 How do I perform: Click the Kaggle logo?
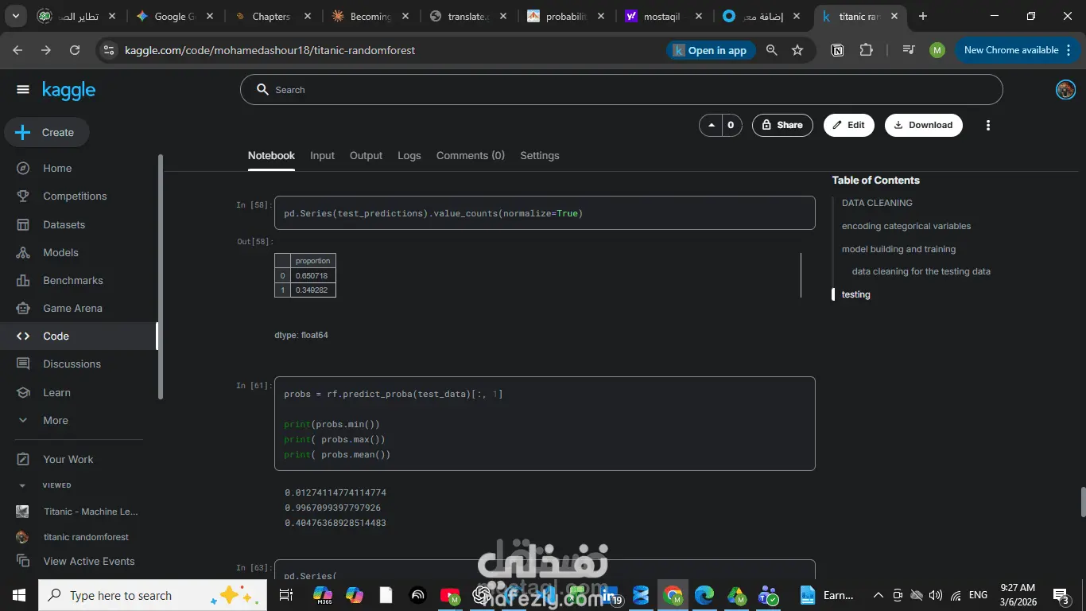point(69,91)
